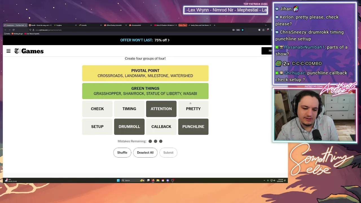Click the yellow PIVOTAL POINT solved group
Viewport: 361px width, 203px height.
[145, 73]
